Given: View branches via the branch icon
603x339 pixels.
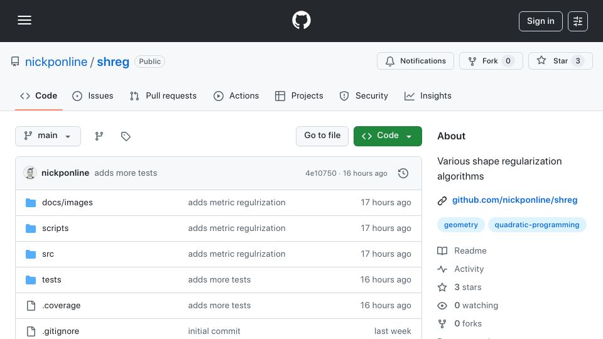Looking at the screenshot, I should click(x=99, y=136).
